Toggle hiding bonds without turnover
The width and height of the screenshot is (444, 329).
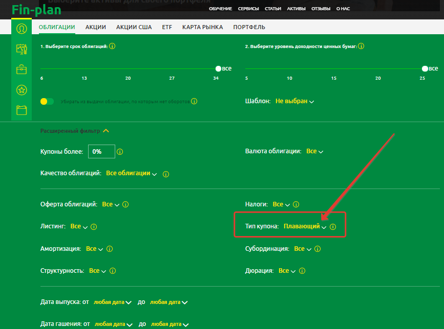point(47,102)
